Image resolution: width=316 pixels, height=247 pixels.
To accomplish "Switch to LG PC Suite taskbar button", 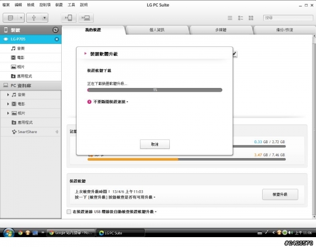I will coord(120,233).
